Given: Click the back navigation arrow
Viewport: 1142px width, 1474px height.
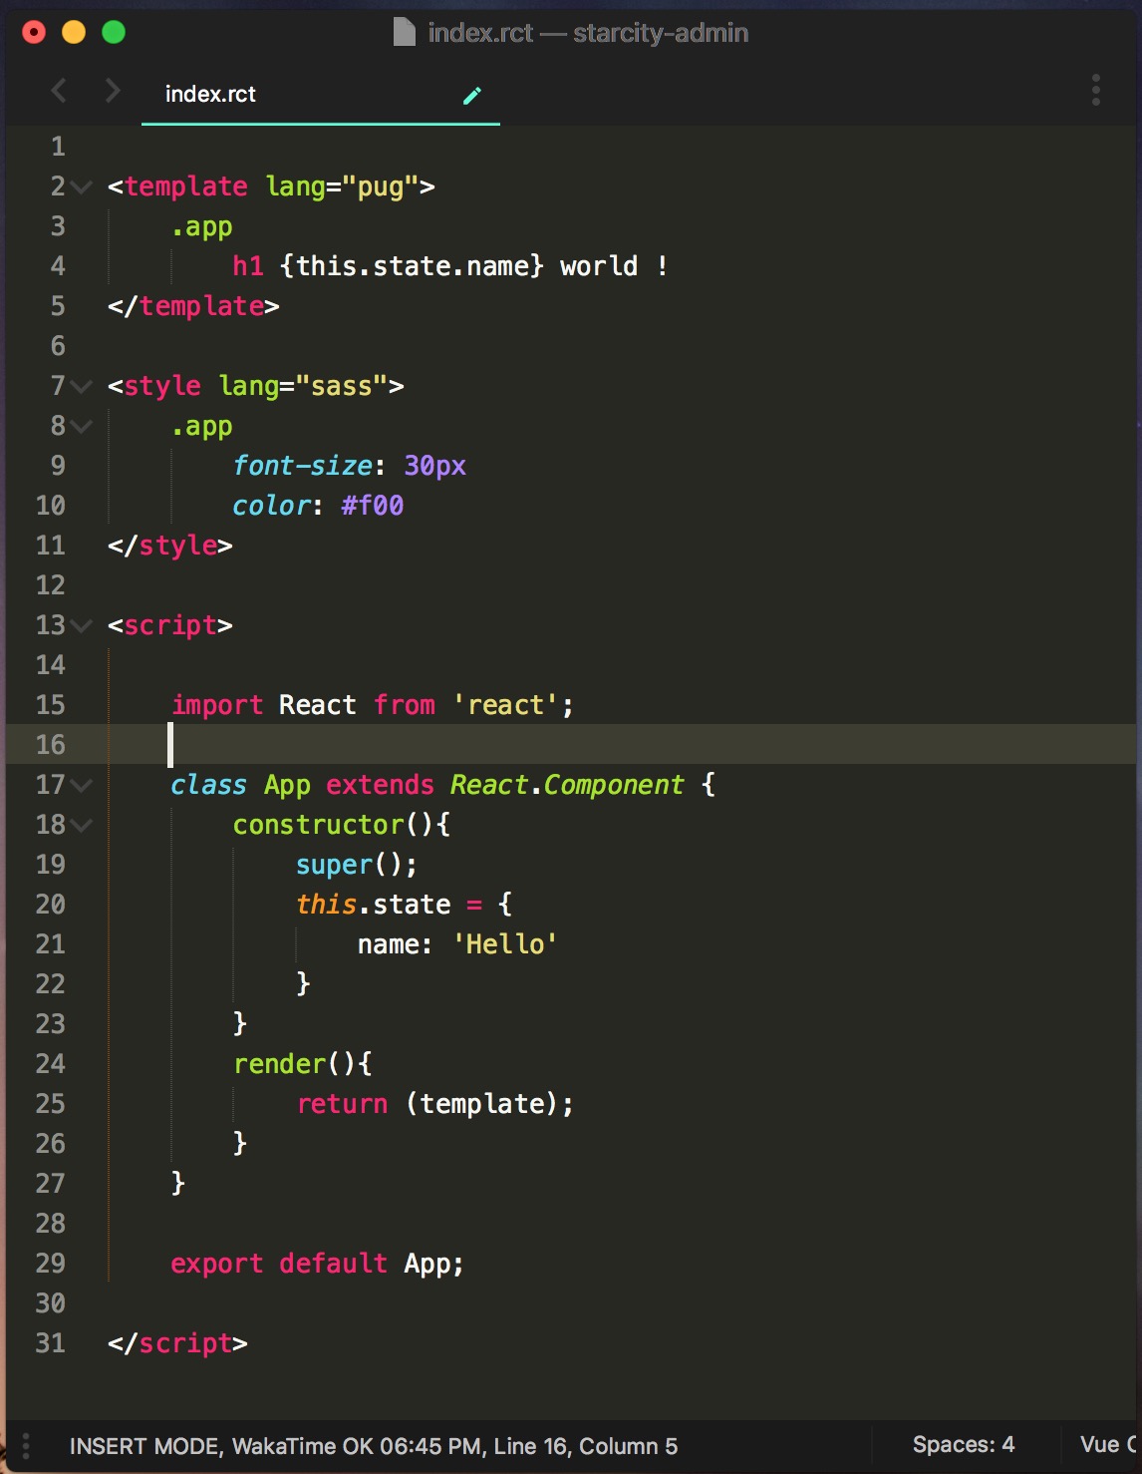Looking at the screenshot, I should pos(58,92).
